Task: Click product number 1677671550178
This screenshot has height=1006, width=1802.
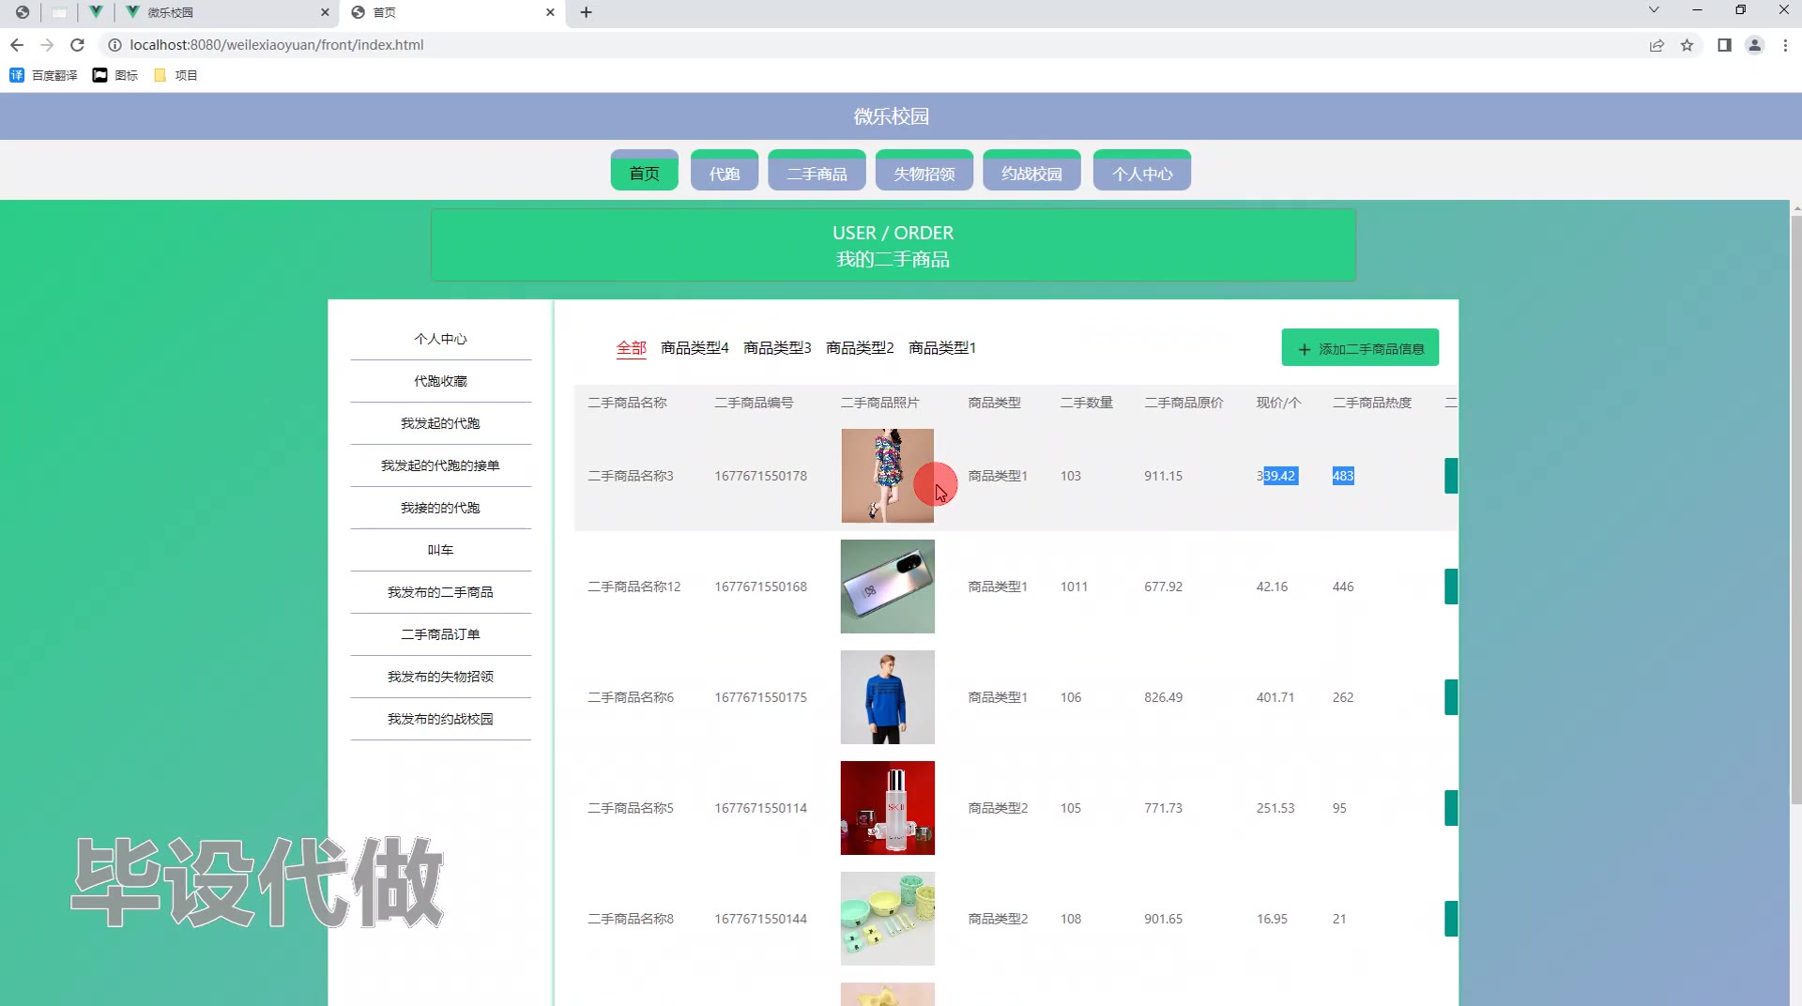Action: coord(760,476)
